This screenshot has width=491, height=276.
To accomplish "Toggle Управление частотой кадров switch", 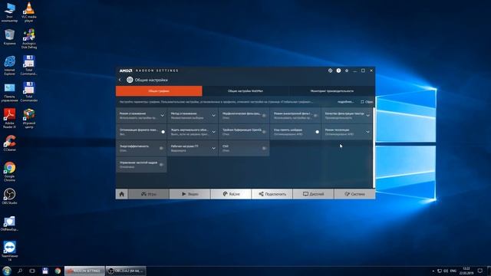I will click(161, 164).
